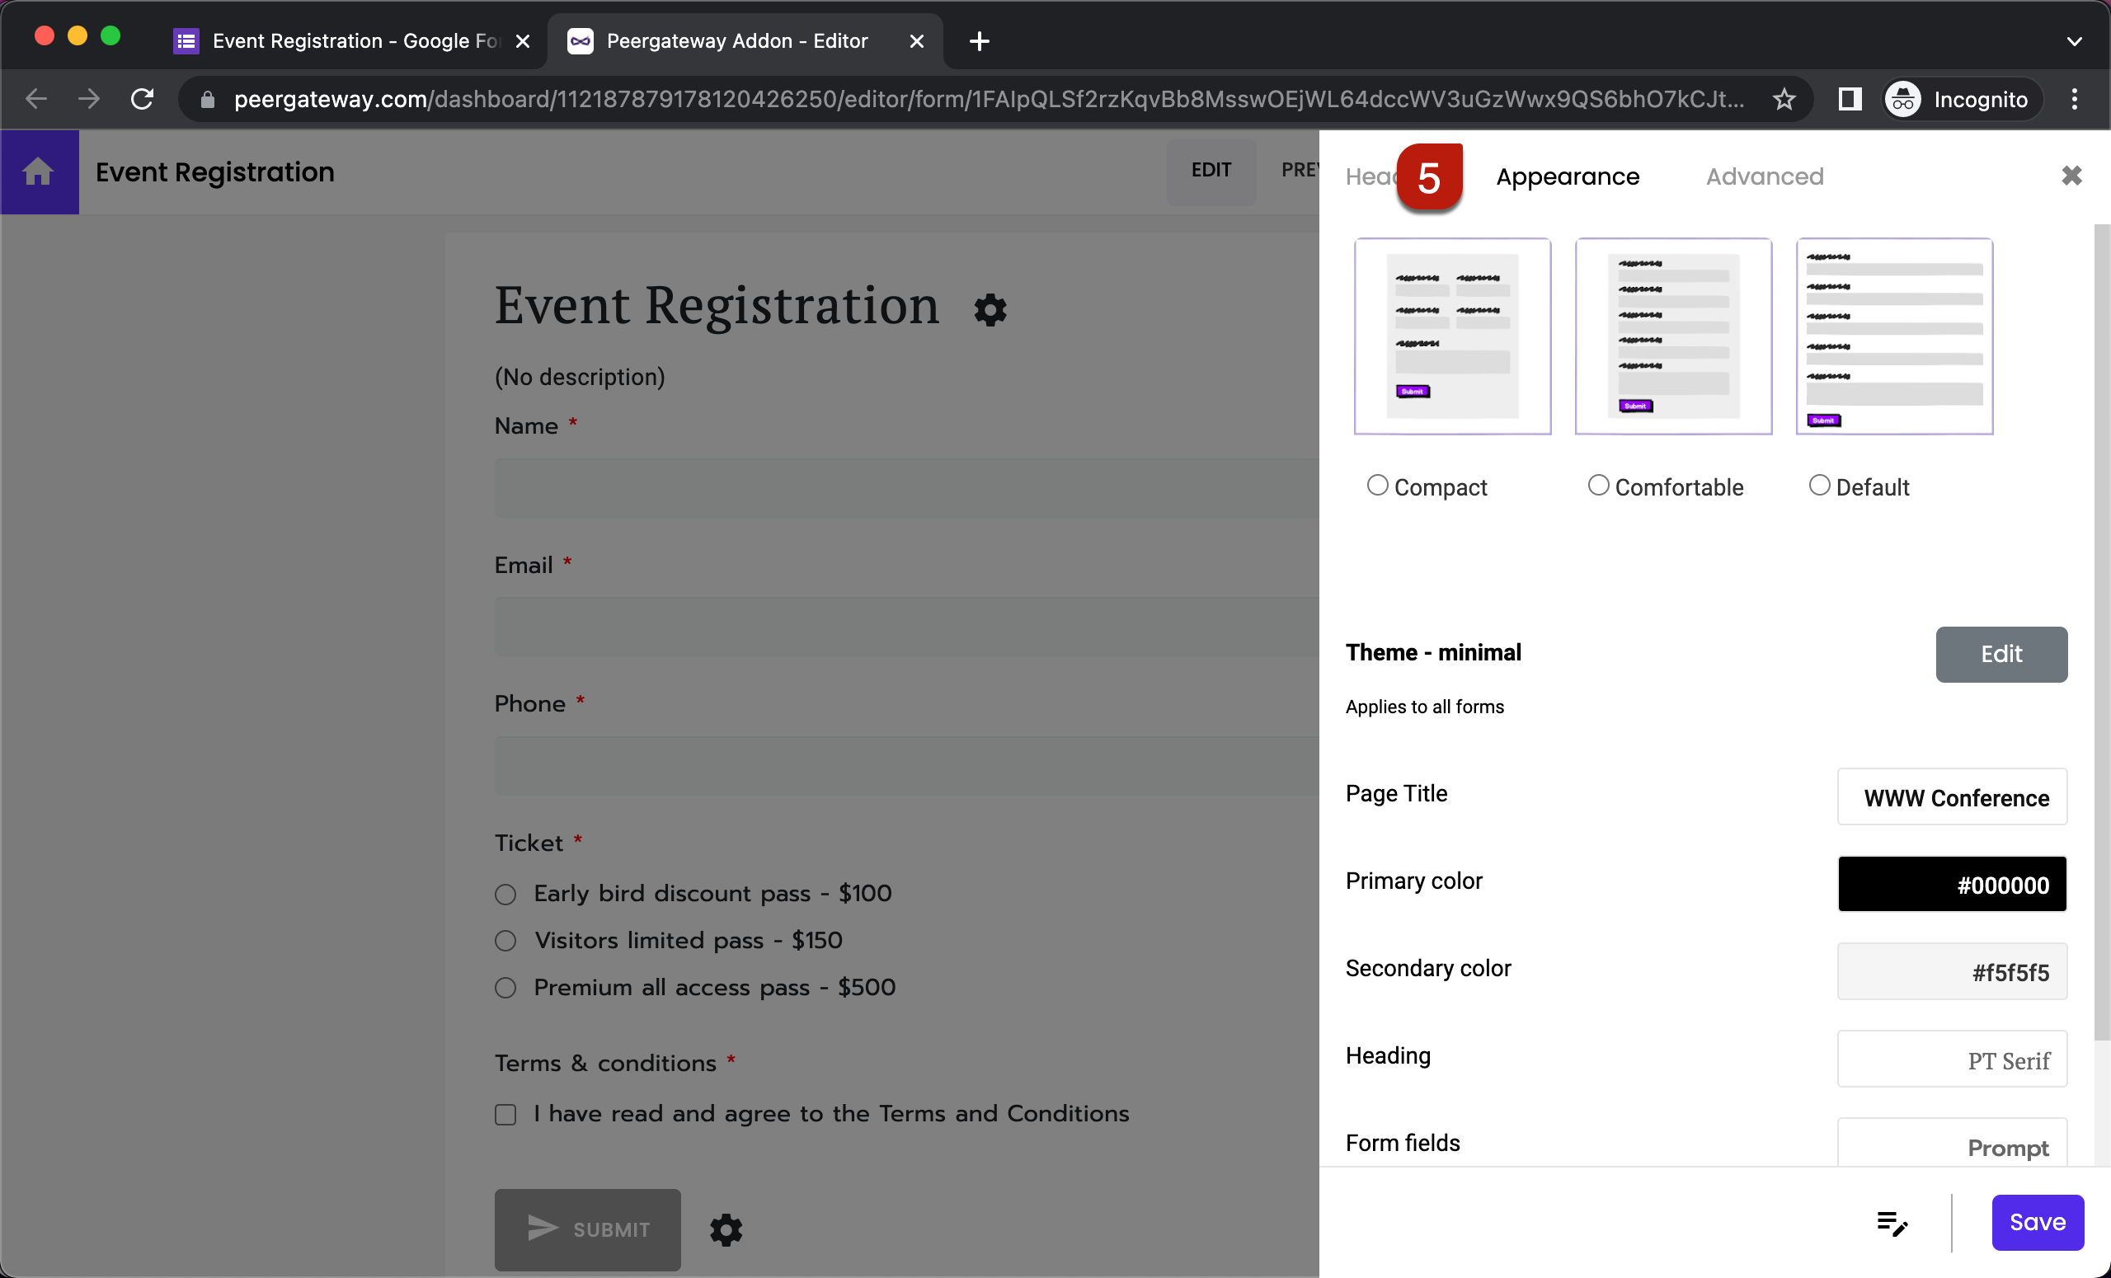Click the WWW Conference page title field

[1952, 797]
